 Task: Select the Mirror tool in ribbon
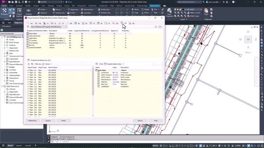point(145,13)
